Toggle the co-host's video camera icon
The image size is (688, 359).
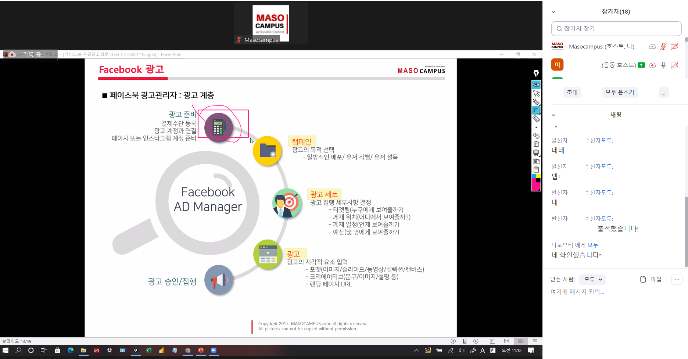(x=674, y=65)
